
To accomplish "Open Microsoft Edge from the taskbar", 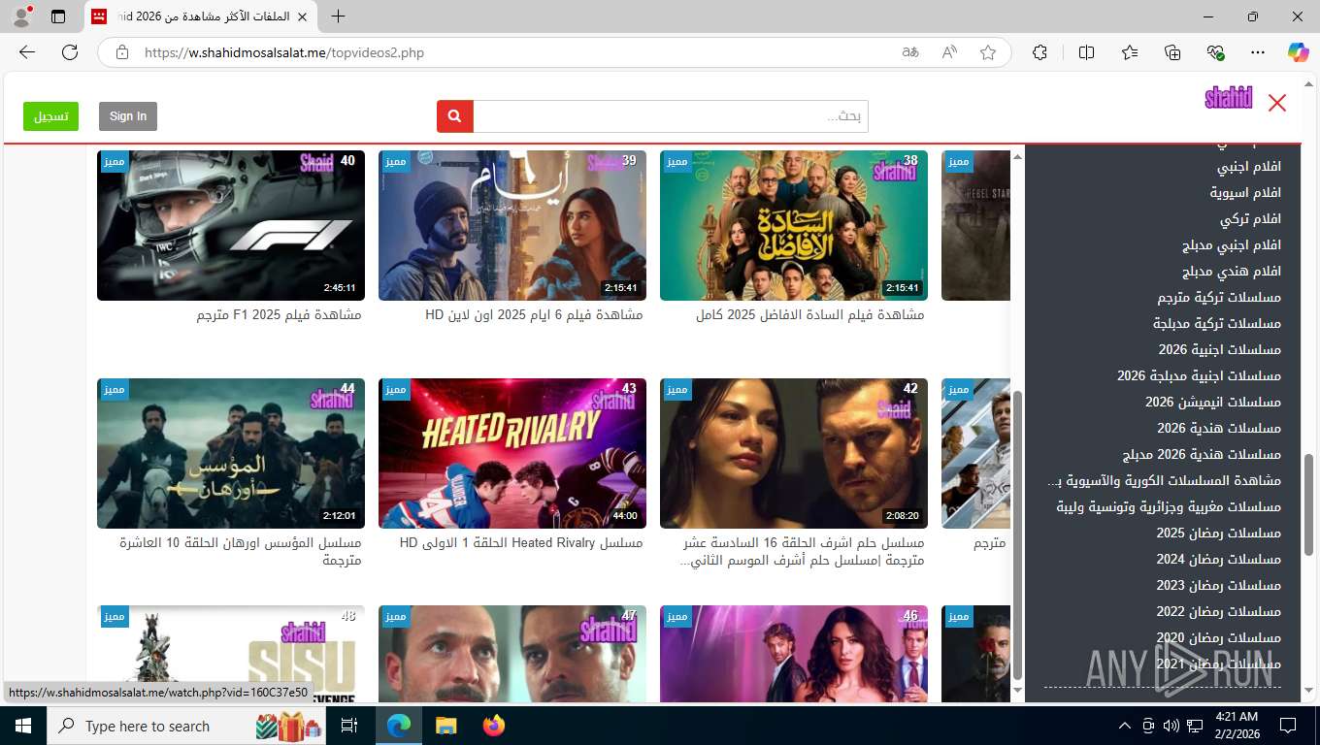I will pos(399,726).
